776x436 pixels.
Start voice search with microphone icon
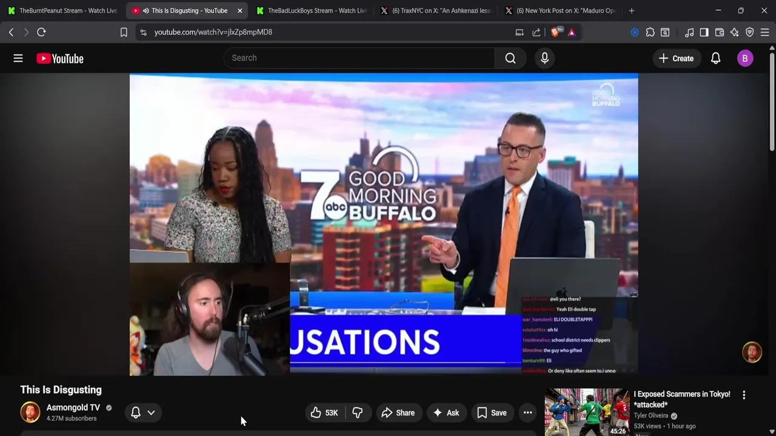(x=544, y=58)
